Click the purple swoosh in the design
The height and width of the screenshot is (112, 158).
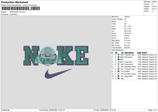58,74
